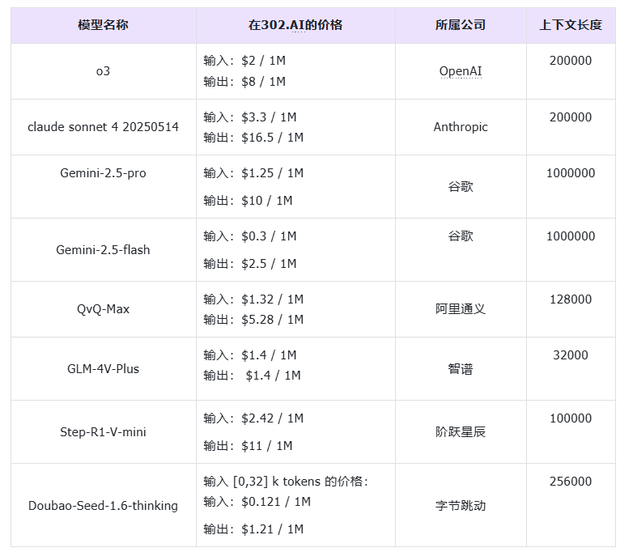Viewport: 633px width, 552px height.
Task: Click context length 100000
Action: click(571, 418)
